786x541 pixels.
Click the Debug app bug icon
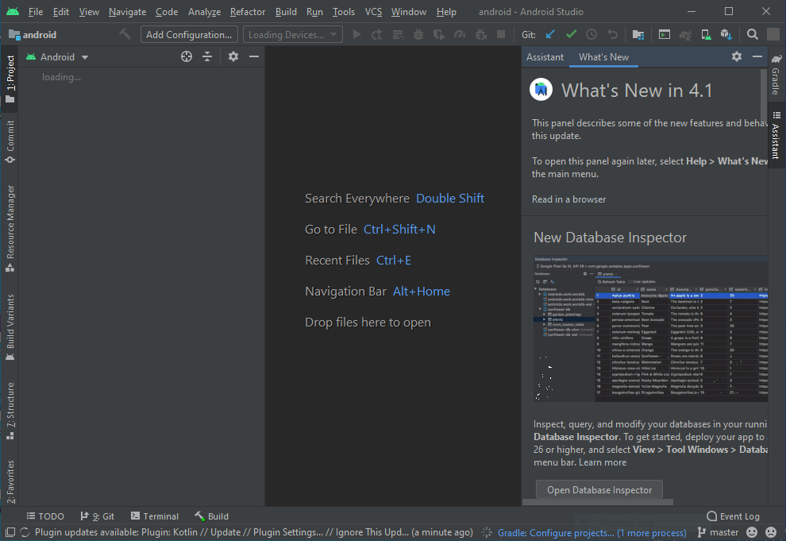click(418, 35)
